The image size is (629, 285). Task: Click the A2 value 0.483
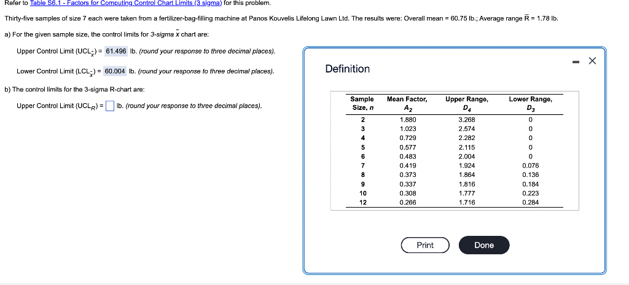point(408,157)
